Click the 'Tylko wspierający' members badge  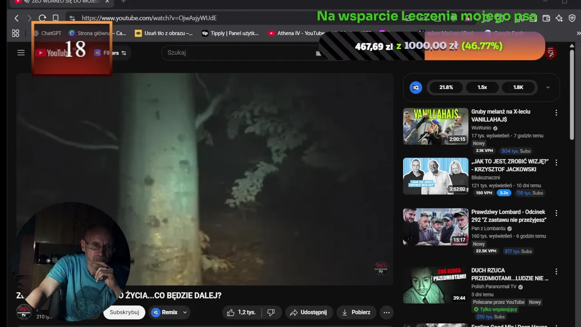pos(495,309)
